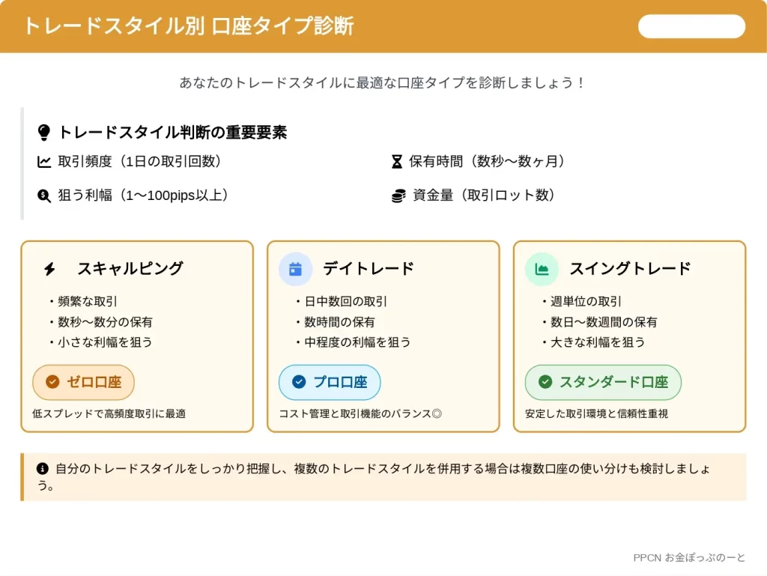Click the lightning bolt icon for スキャルピング
767x576 pixels.
49,268
